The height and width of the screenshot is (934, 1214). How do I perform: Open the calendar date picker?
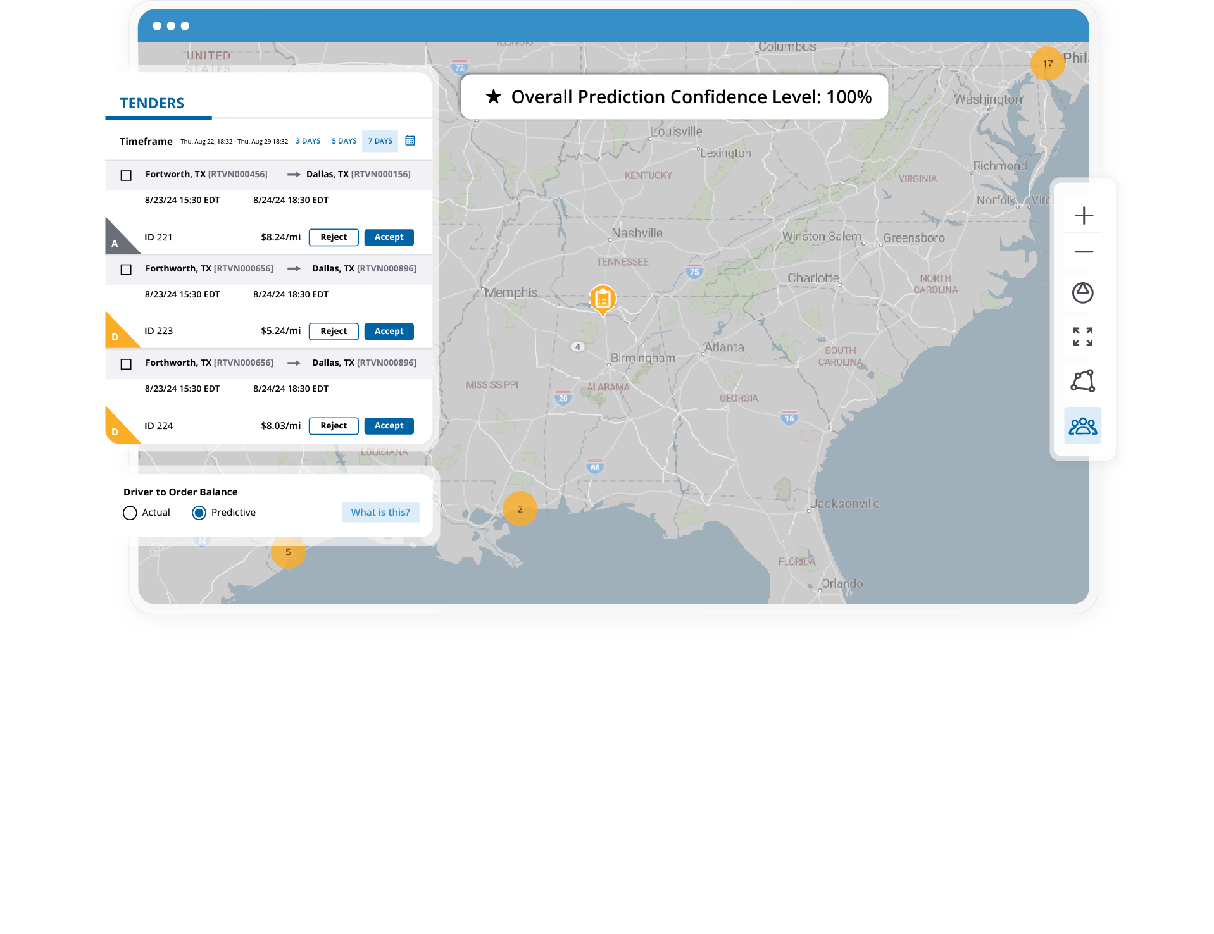410,140
